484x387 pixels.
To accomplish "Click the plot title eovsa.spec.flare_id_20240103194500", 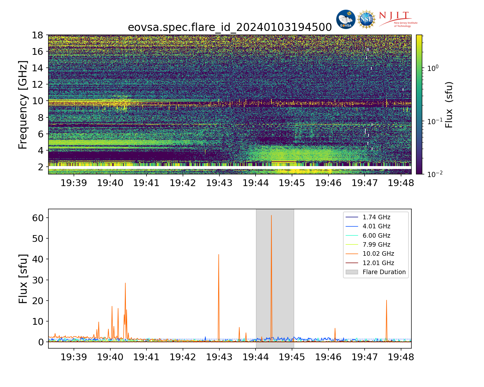I will point(230,27).
